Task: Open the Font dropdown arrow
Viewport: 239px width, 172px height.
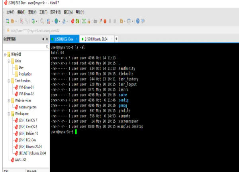Action: [x=67, y=21]
